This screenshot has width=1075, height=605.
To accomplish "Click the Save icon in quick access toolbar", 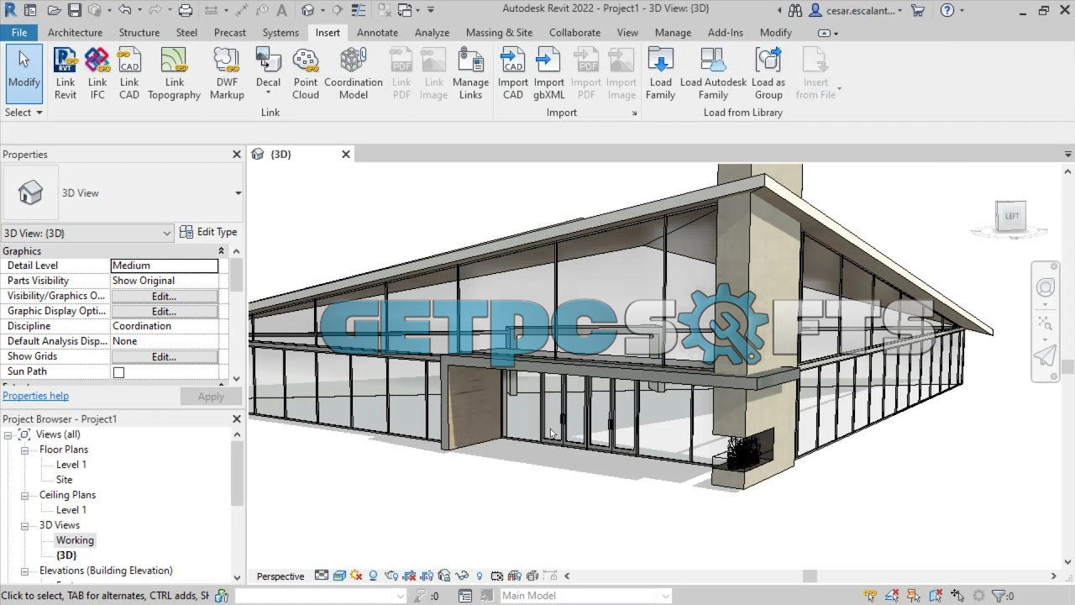I will pyautogui.click(x=75, y=10).
